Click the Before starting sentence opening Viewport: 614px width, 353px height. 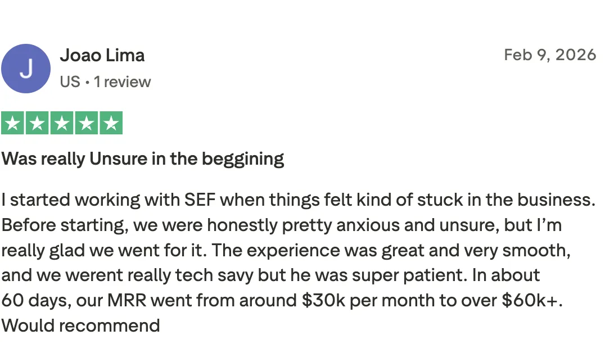(65, 225)
